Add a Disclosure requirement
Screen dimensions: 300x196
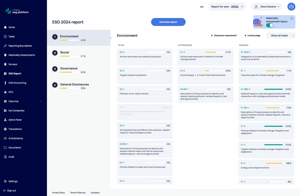224,35
